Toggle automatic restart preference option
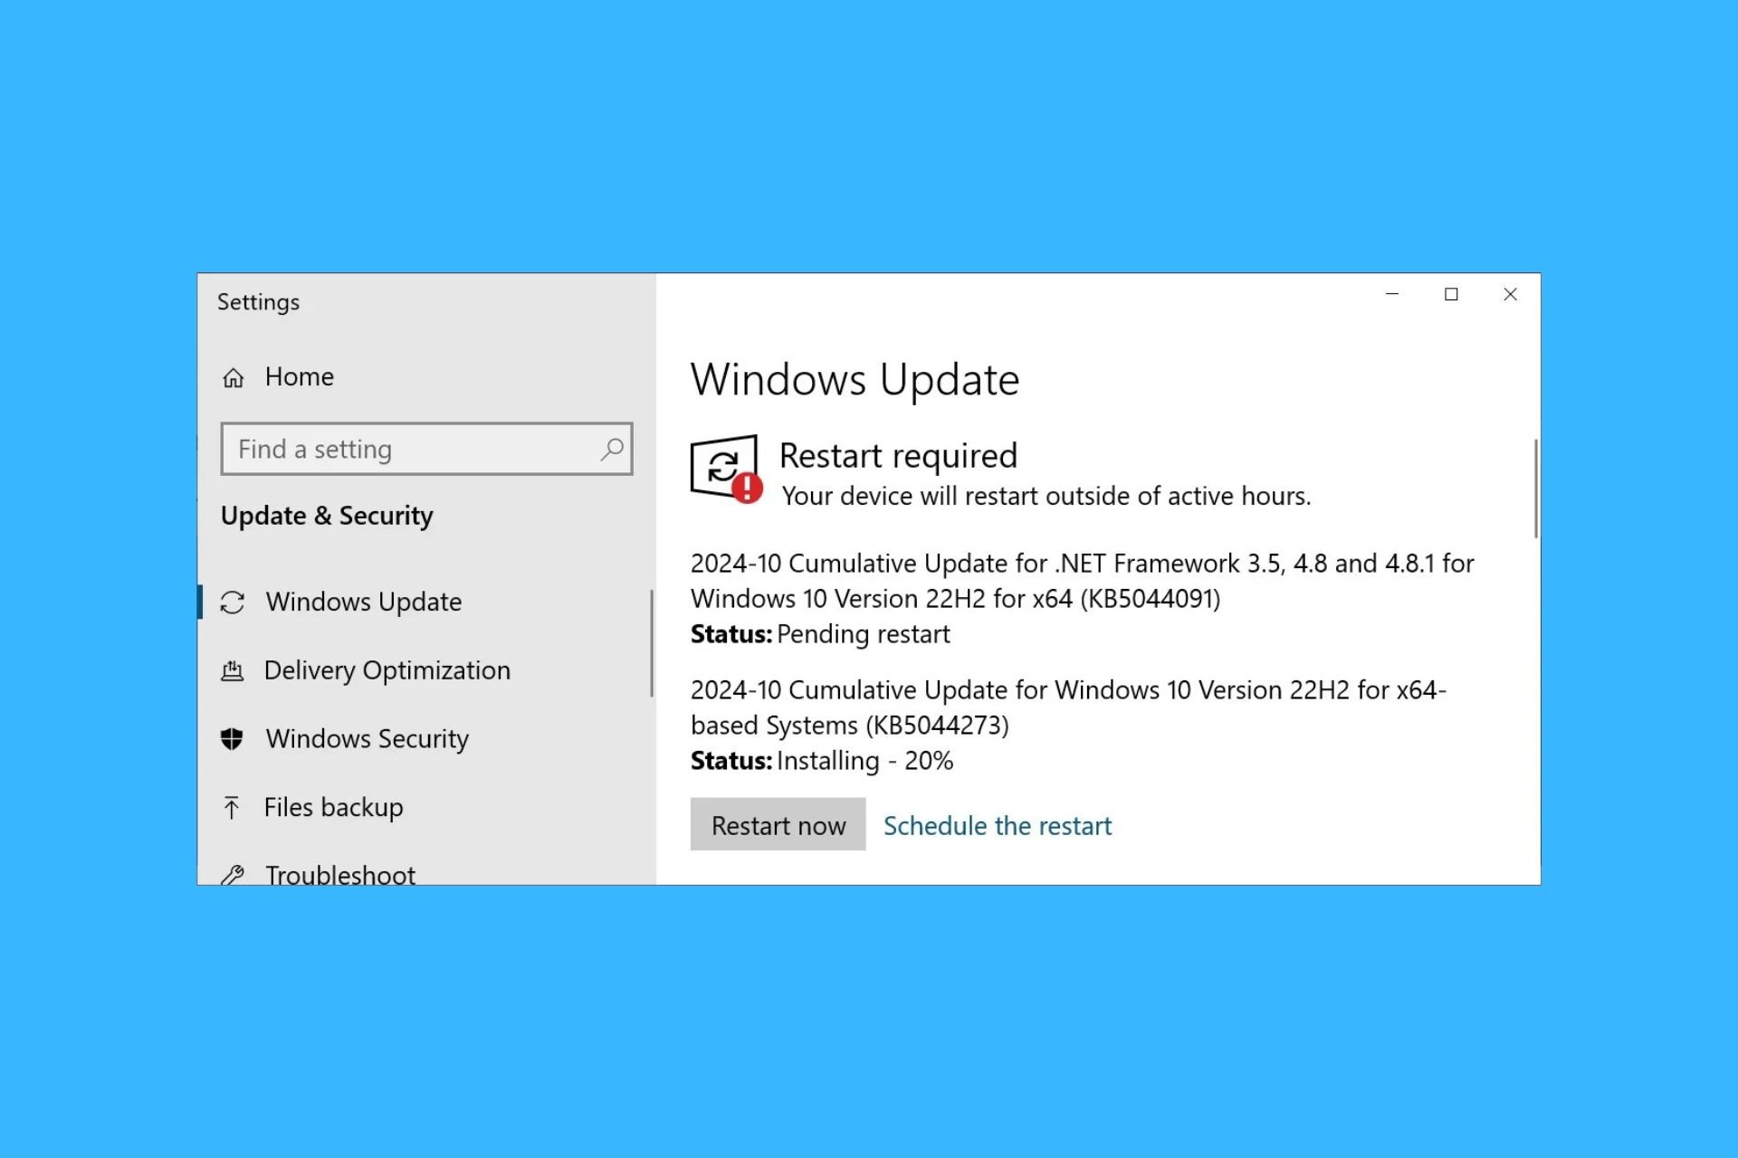The width and height of the screenshot is (1738, 1158). [998, 824]
